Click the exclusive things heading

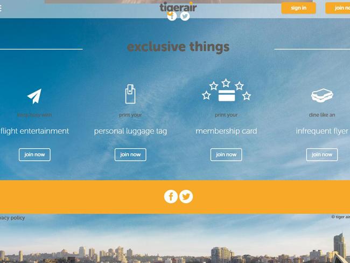point(178,47)
